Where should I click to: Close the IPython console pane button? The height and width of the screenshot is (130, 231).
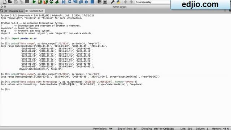1,6
